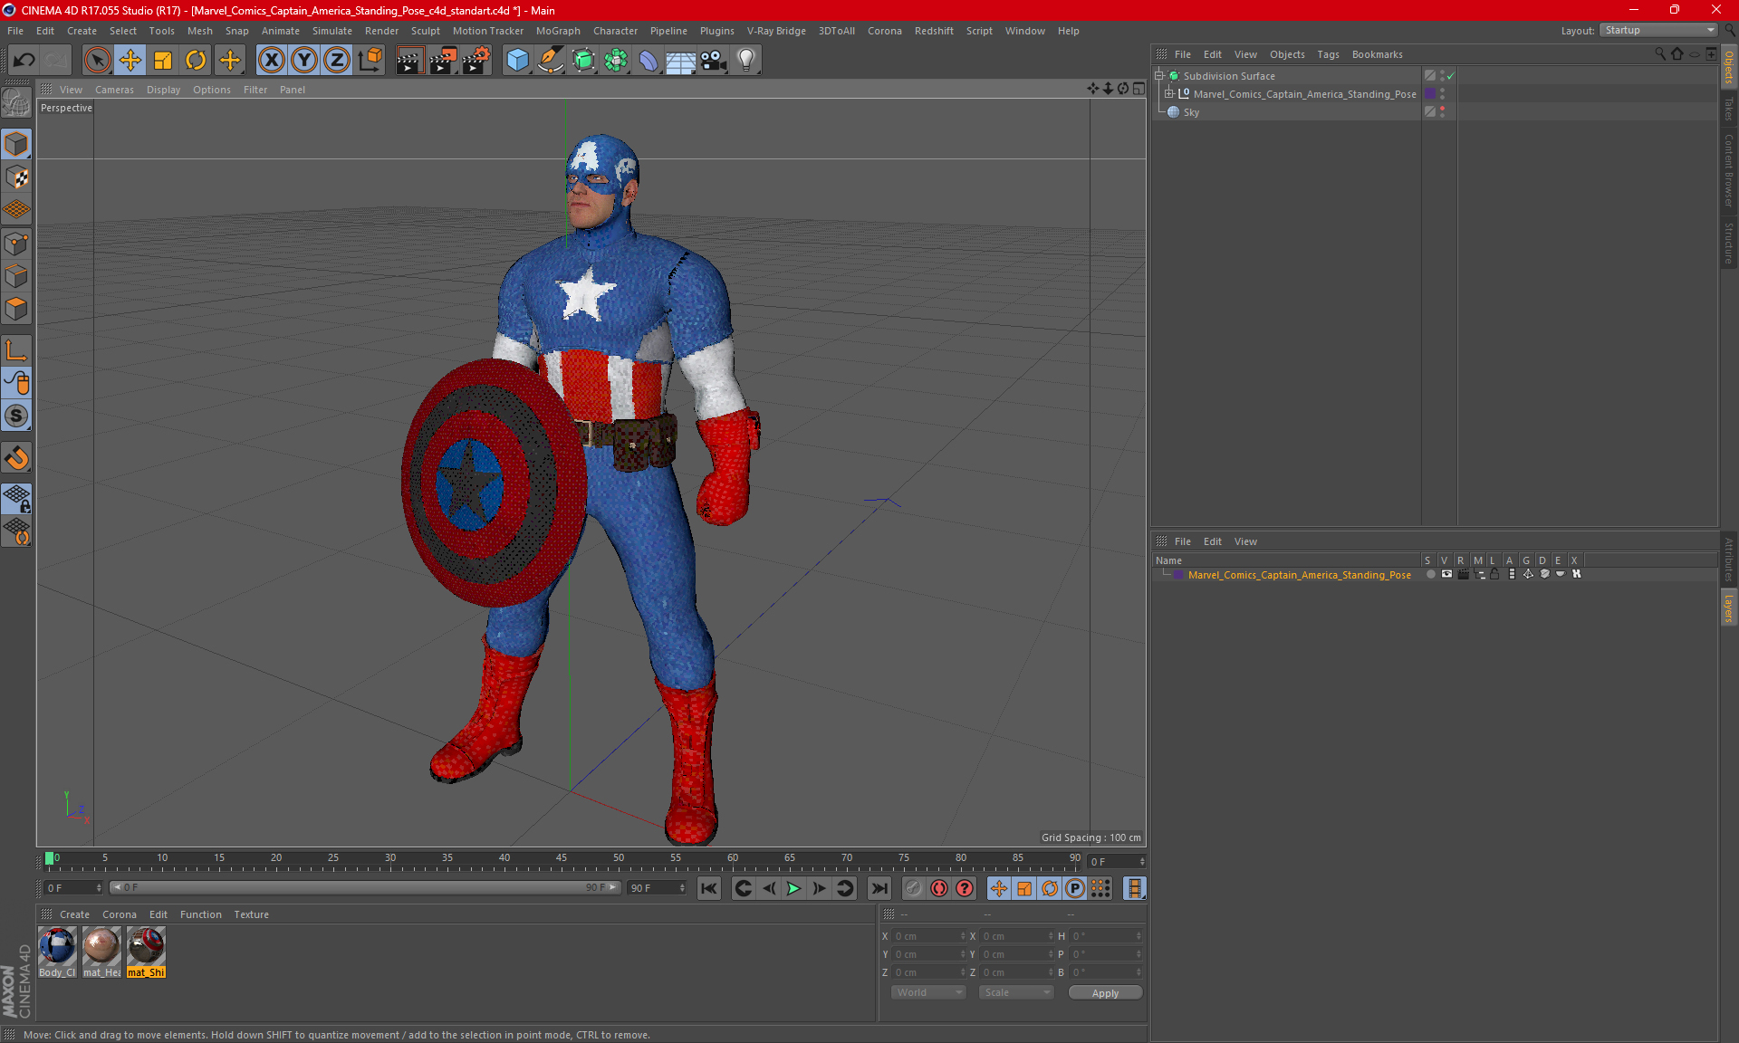This screenshot has height=1043, width=1739.
Task: Add a Cube primitive object
Action: [517, 61]
